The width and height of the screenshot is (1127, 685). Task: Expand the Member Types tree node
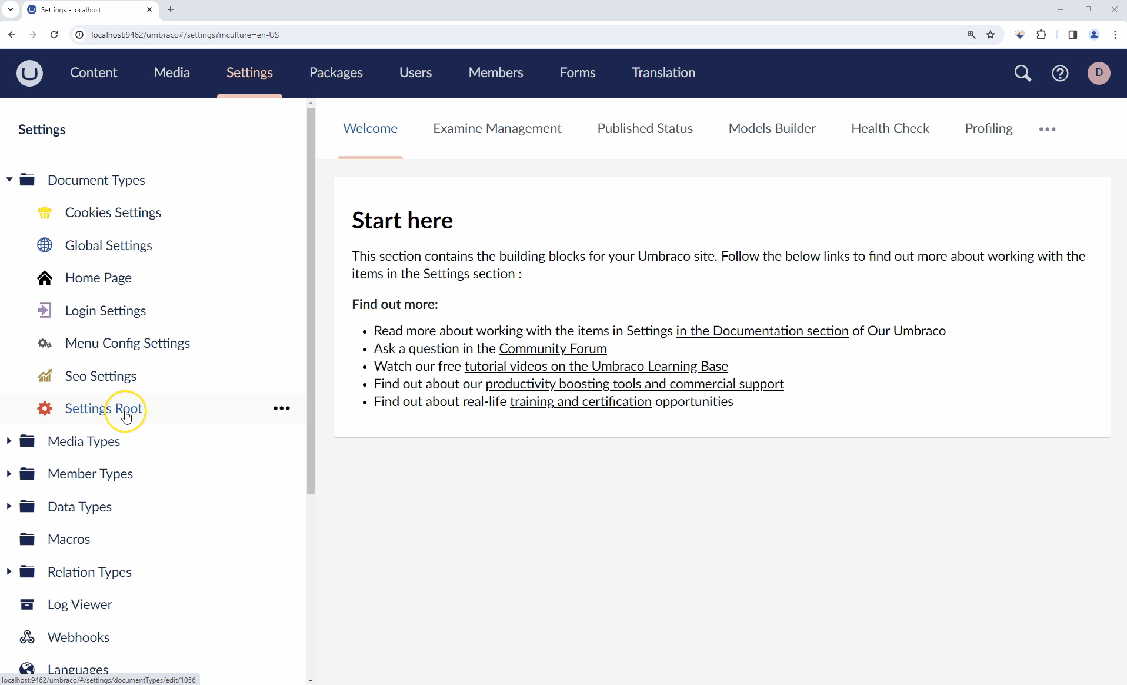point(9,474)
